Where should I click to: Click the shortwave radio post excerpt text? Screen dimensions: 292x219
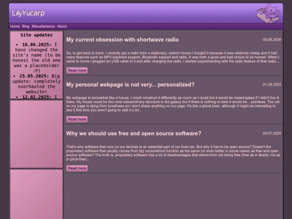[x=173, y=57]
